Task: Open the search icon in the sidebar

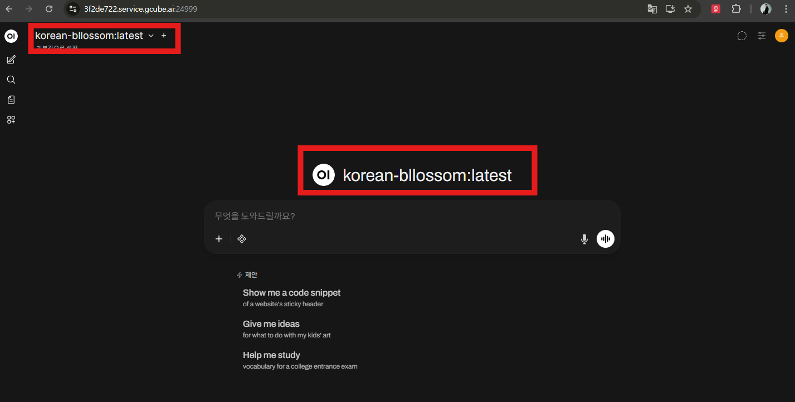Action: (x=11, y=80)
